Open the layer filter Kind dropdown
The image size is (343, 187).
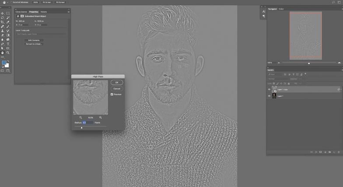tap(274, 74)
